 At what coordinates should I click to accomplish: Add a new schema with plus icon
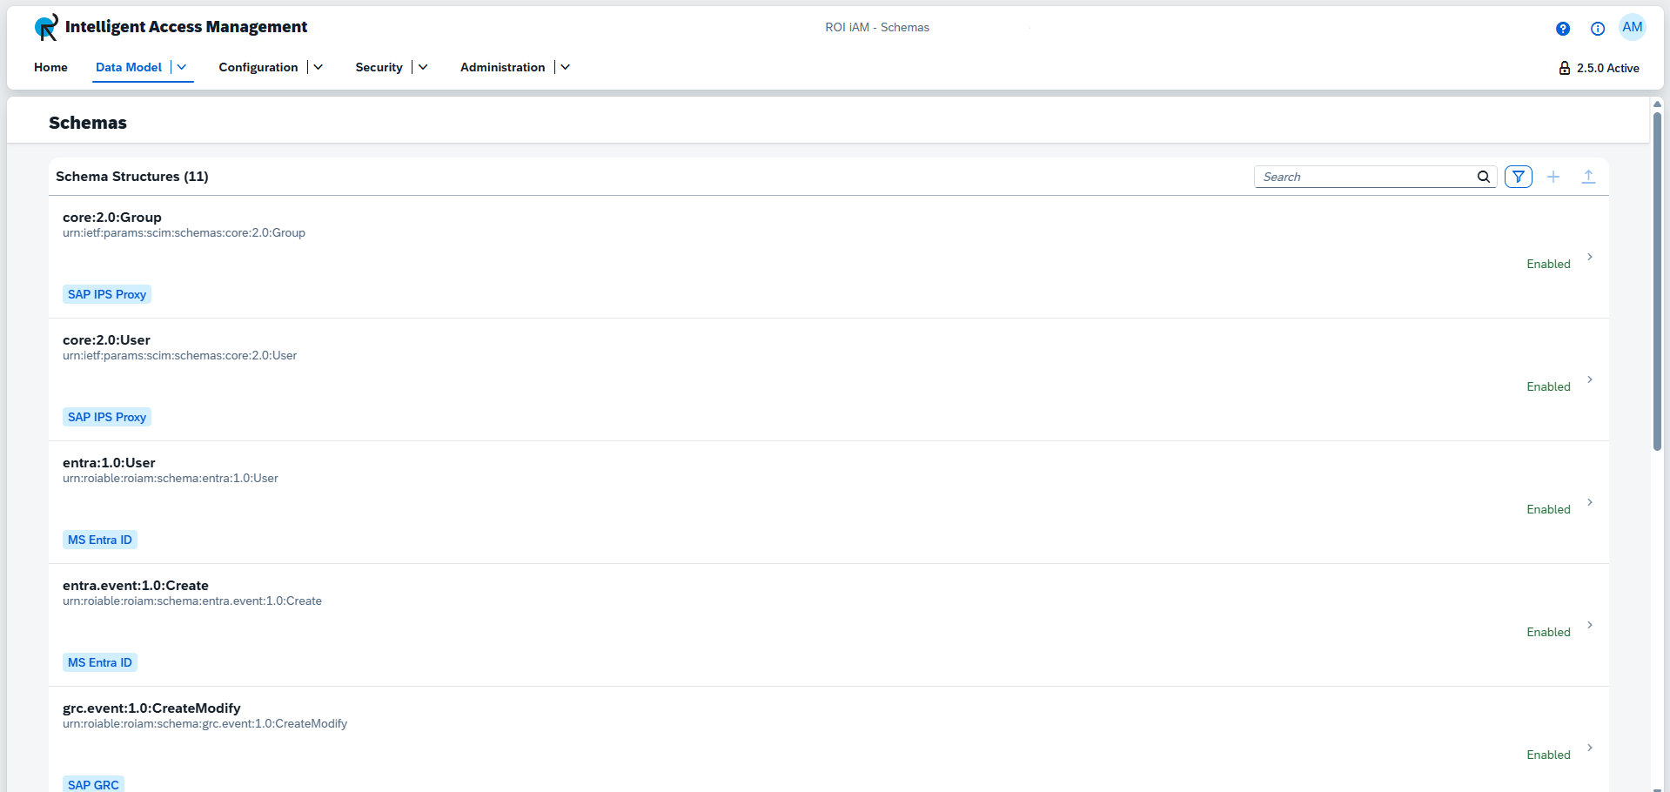pos(1553,177)
